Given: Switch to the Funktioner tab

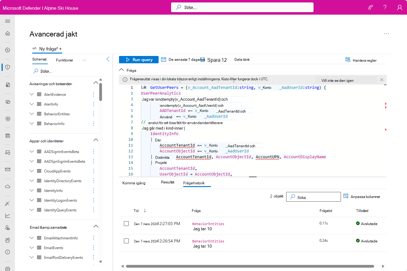Looking at the screenshot, I should [x=65, y=60].
